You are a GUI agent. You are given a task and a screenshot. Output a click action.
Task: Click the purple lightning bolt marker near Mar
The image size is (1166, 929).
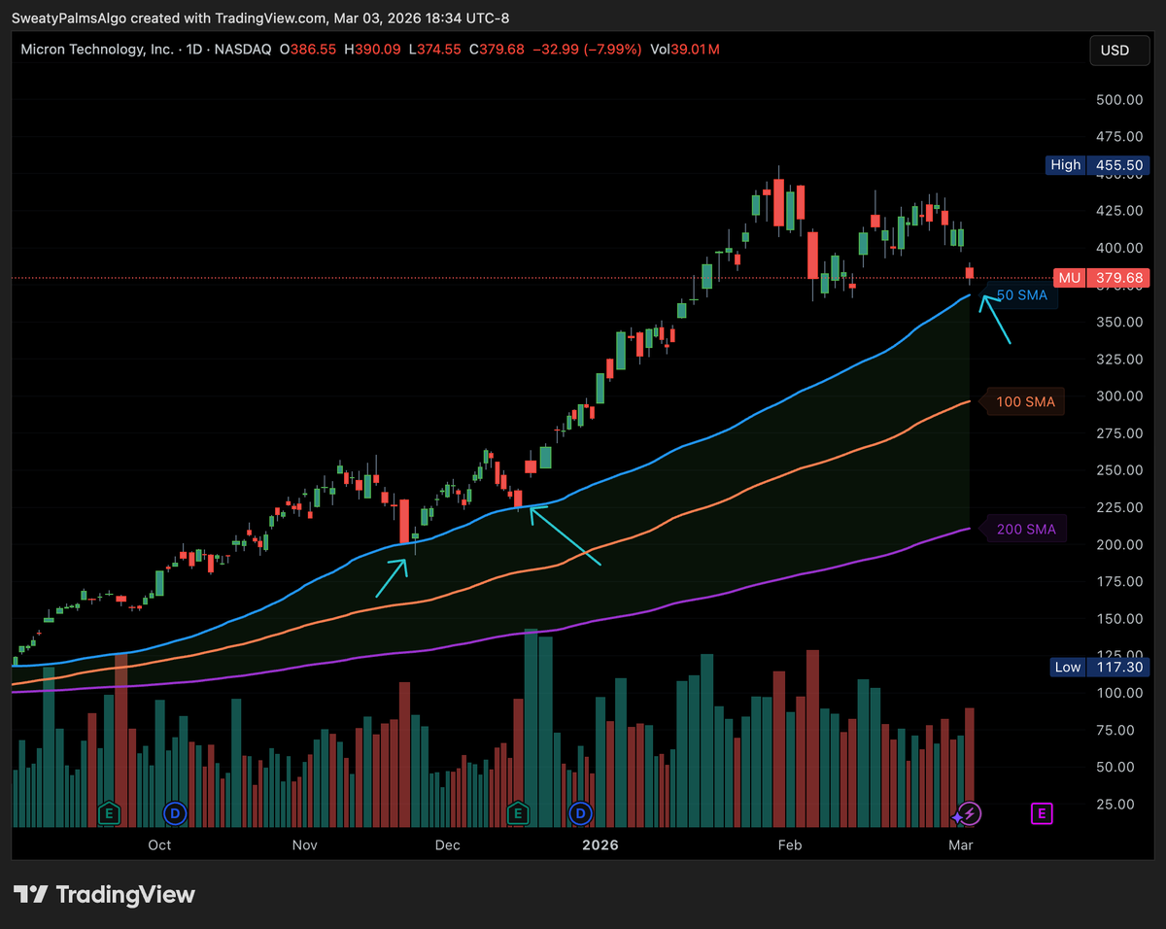[x=969, y=812]
